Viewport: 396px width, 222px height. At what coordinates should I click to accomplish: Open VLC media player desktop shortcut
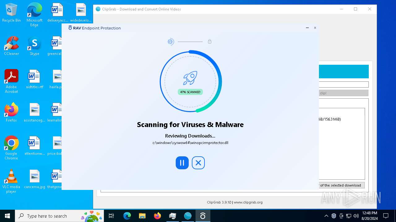(x=11, y=181)
